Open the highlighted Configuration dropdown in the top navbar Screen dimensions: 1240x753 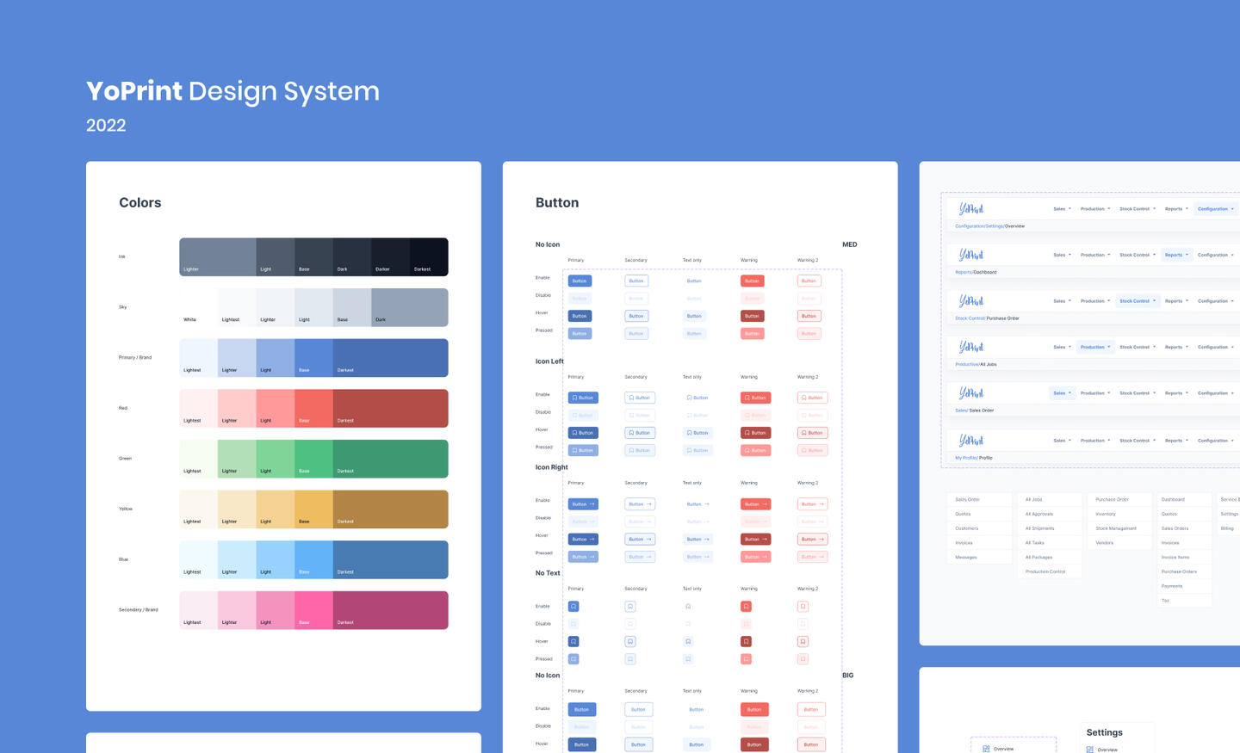click(1216, 209)
